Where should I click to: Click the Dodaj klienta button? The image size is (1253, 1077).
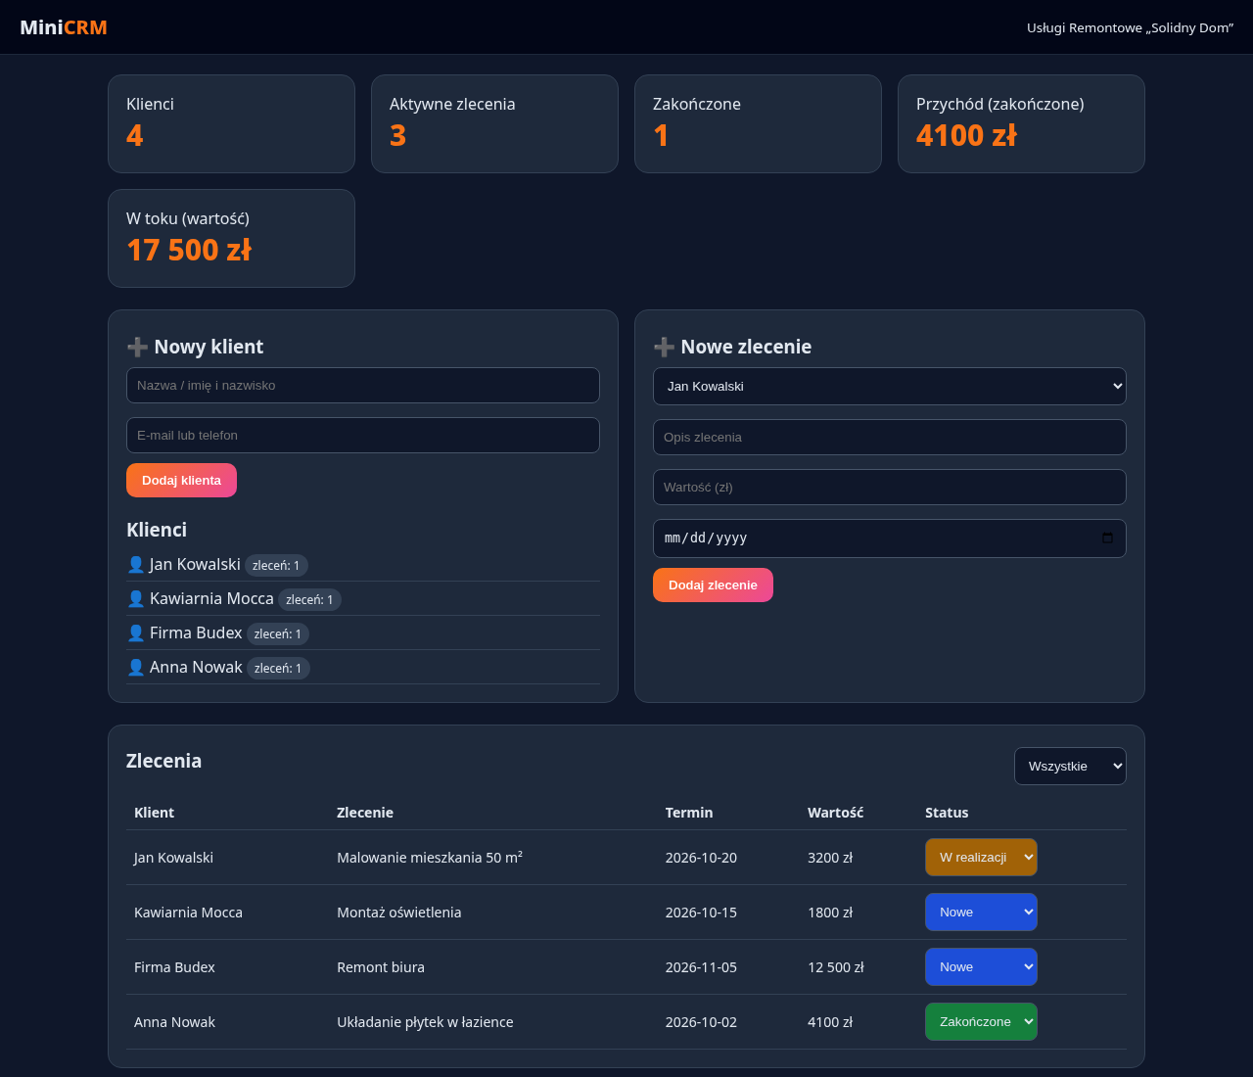tap(181, 481)
